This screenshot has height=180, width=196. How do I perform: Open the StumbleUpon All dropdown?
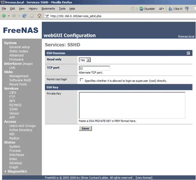pos(161,9)
